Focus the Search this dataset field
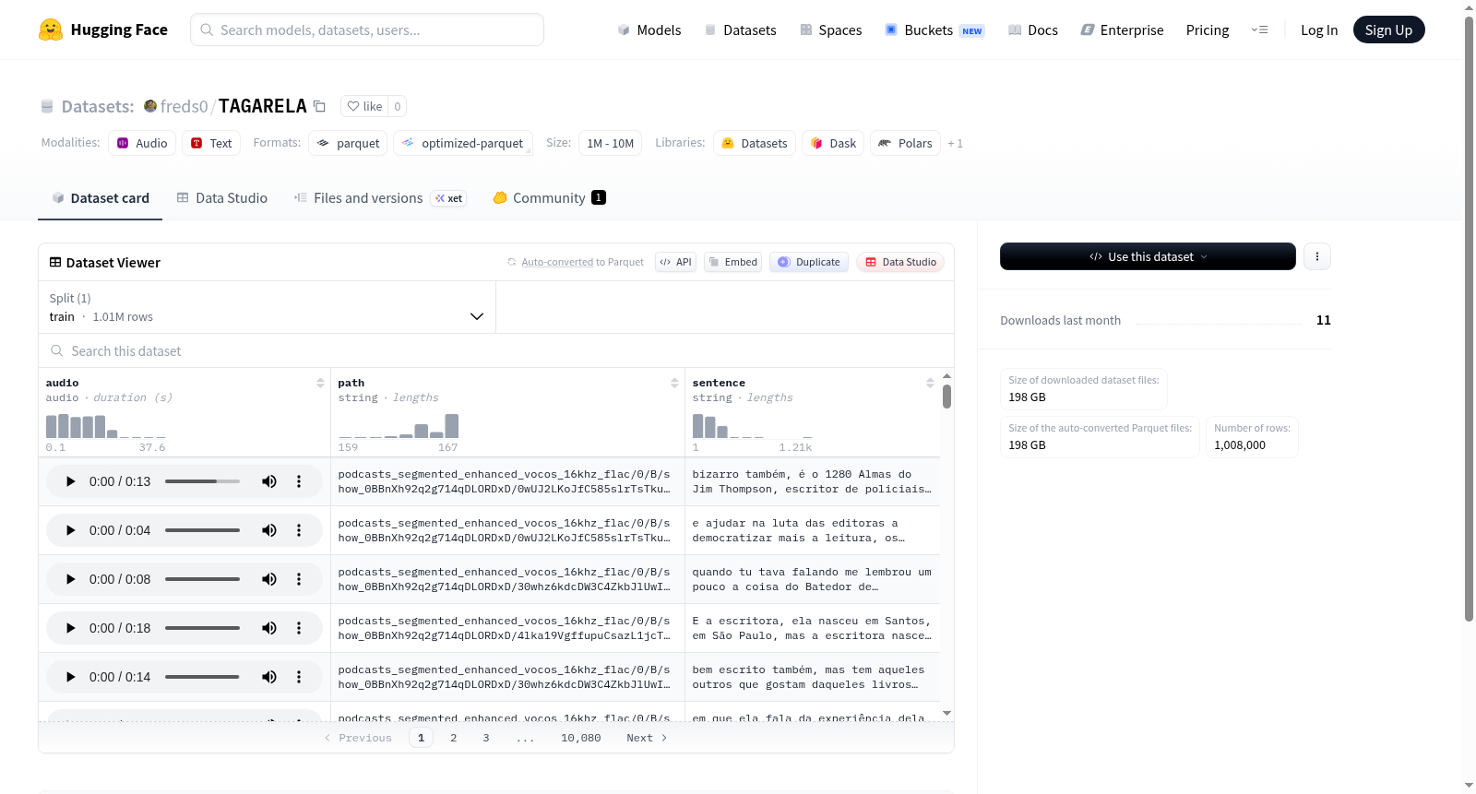1476x794 pixels. 496,350
